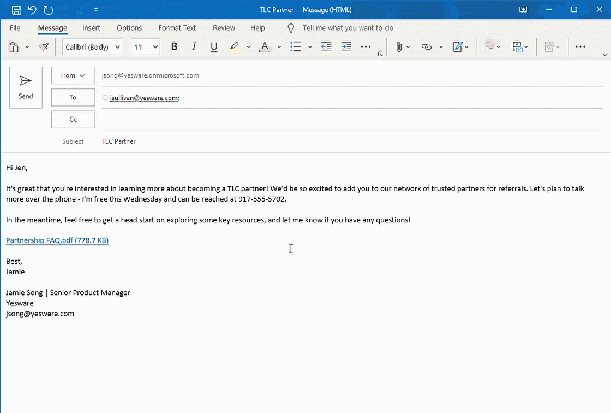This screenshot has height=413, width=611.
Task: Toggle italic formatting
Action: (x=194, y=47)
